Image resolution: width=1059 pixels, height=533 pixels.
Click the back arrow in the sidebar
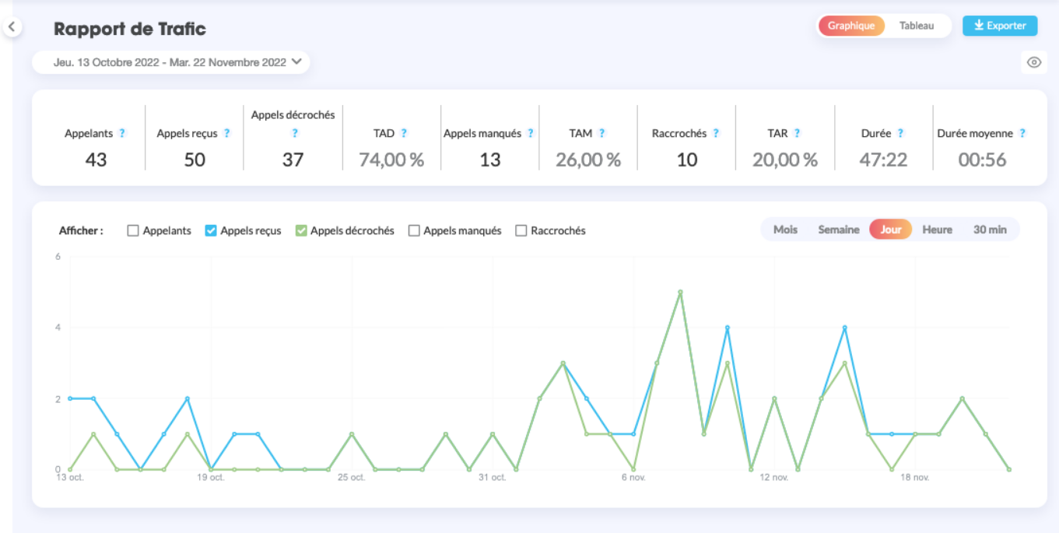coord(12,27)
